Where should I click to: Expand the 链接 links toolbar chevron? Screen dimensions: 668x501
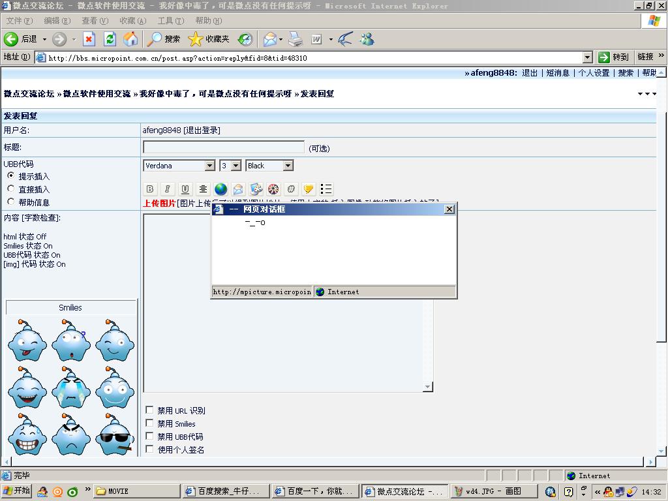[661, 55]
